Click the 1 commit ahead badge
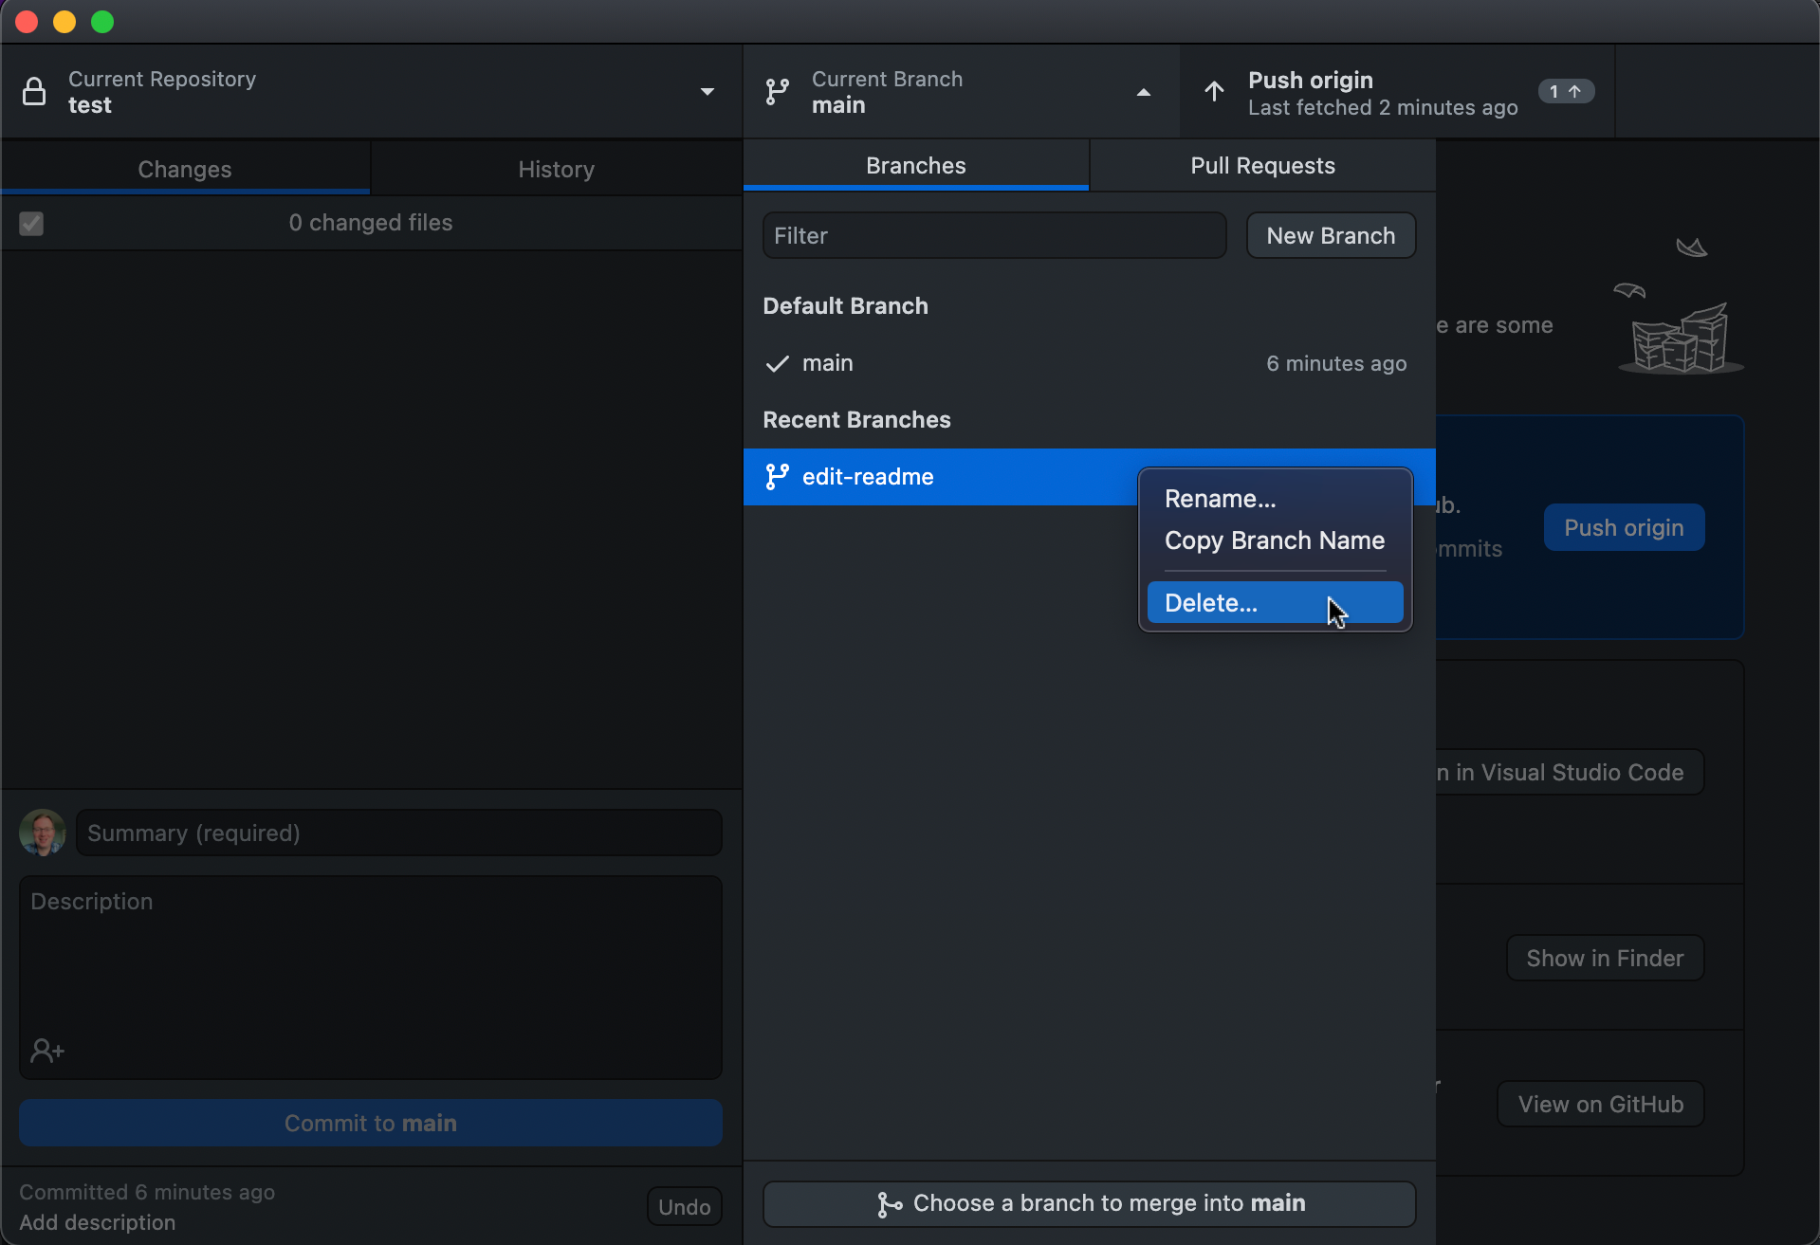Viewport: 1820px width, 1245px height. [x=1565, y=91]
